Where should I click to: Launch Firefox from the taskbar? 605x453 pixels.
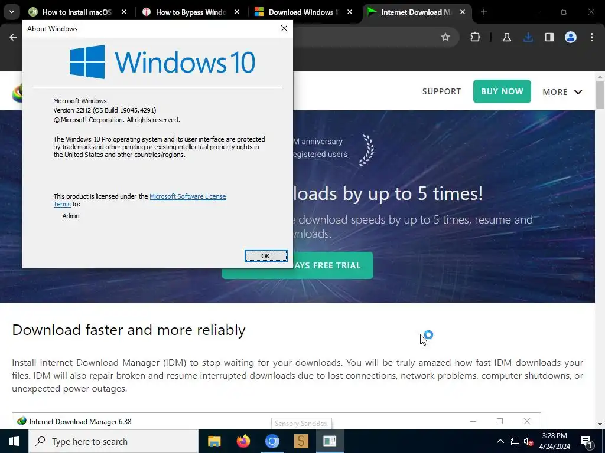(x=243, y=441)
